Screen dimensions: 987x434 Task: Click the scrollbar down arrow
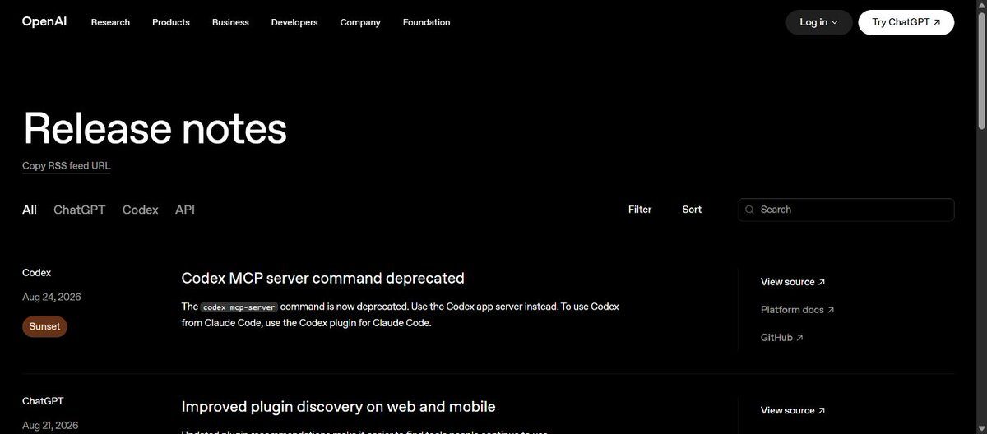pos(980,428)
